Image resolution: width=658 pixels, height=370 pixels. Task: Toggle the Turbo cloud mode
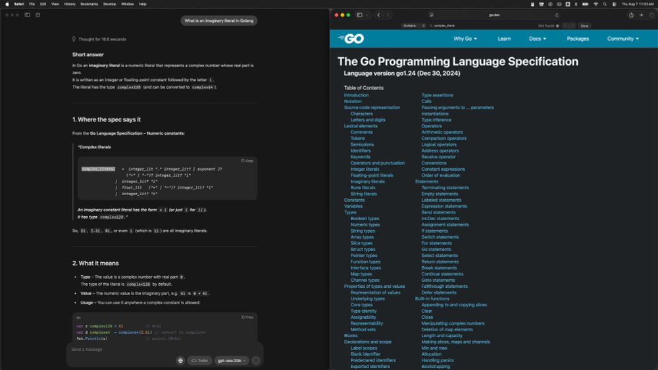[x=200, y=360]
